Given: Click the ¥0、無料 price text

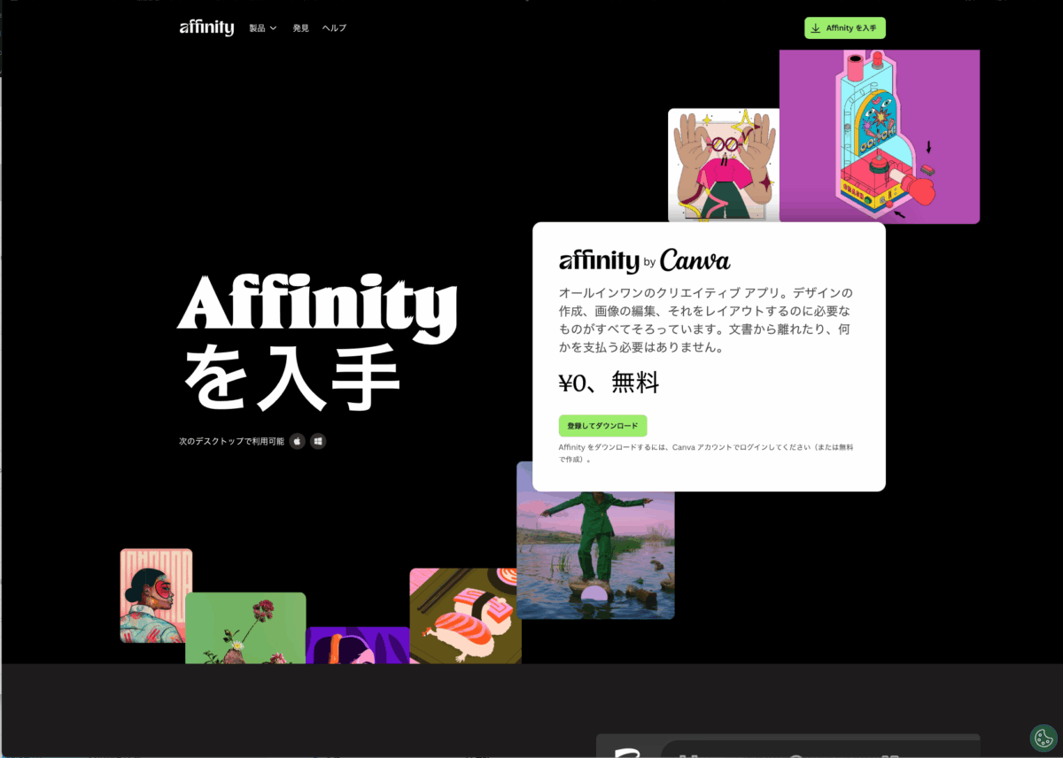Looking at the screenshot, I should coord(609,383).
